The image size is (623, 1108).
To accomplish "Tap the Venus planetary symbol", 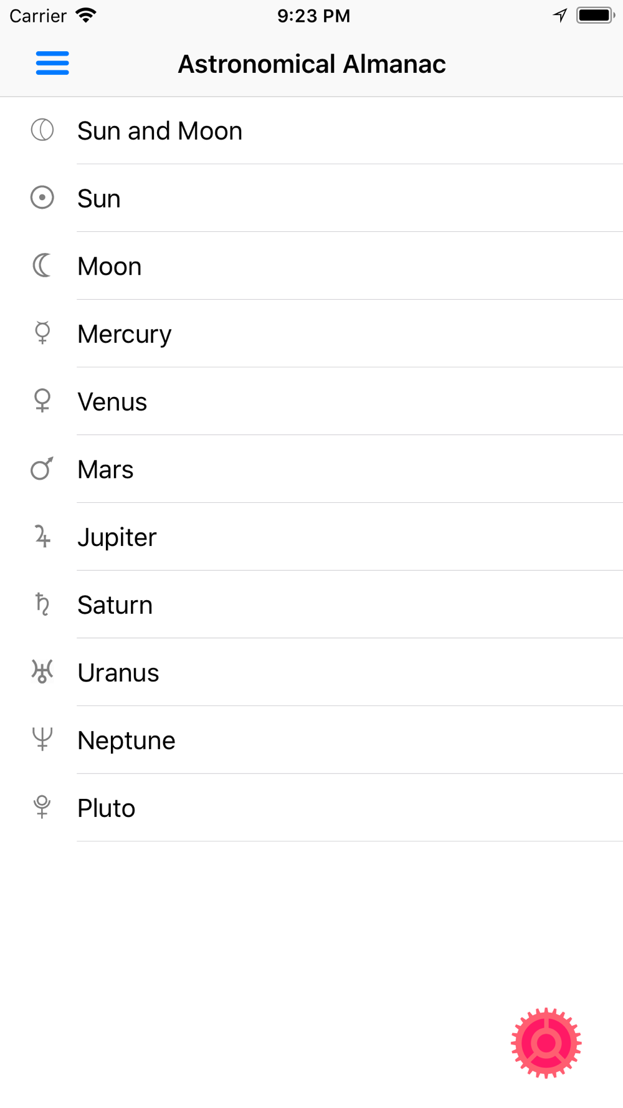I will tap(42, 401).
